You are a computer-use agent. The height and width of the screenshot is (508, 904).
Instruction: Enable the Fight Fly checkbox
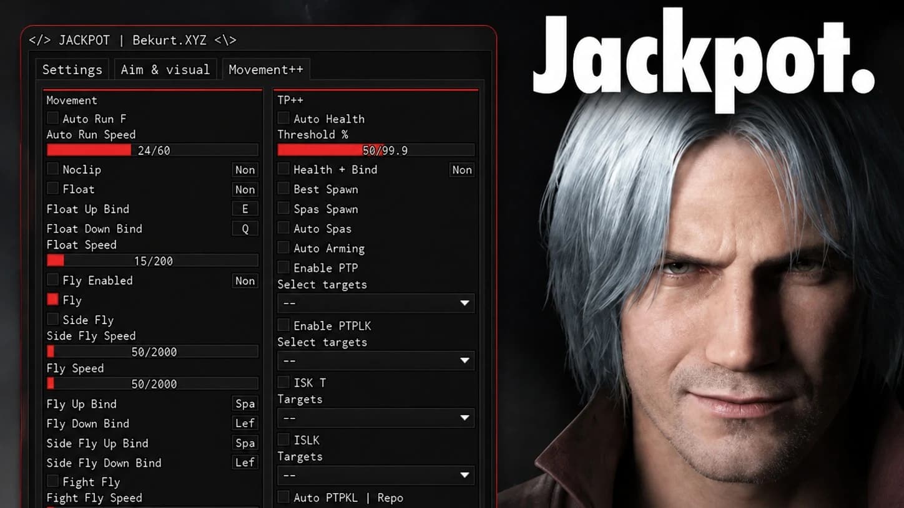pyautogui.click(x=52, y=481)
